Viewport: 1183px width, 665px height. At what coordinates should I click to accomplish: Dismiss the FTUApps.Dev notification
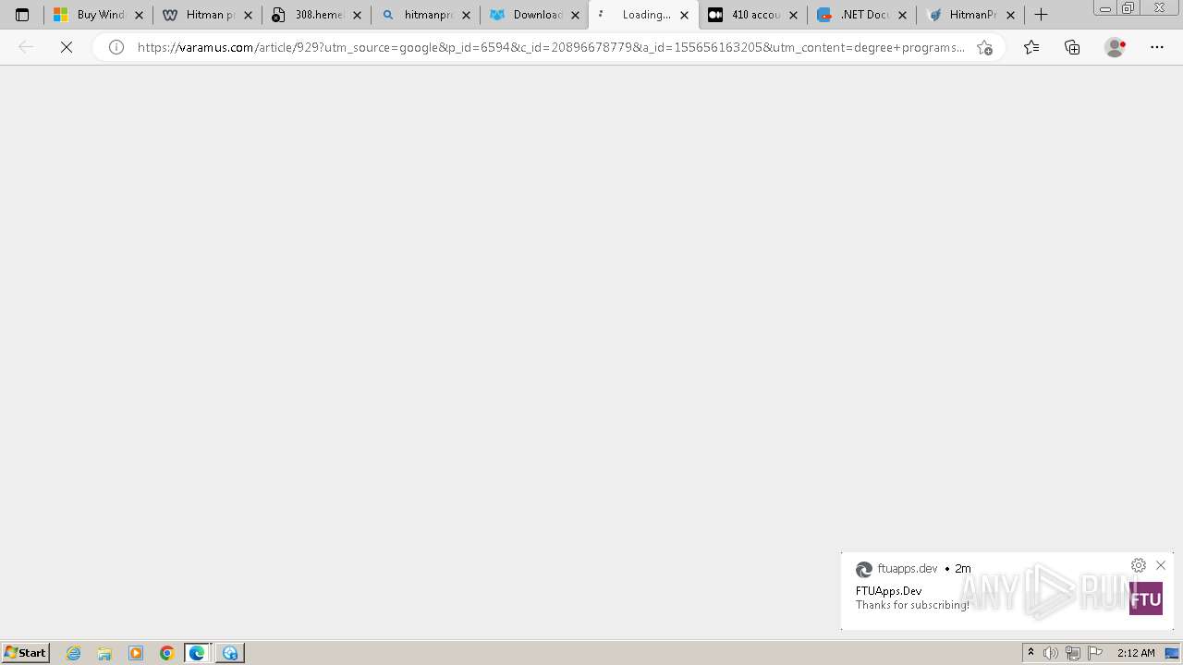[x=1161, y=565]
